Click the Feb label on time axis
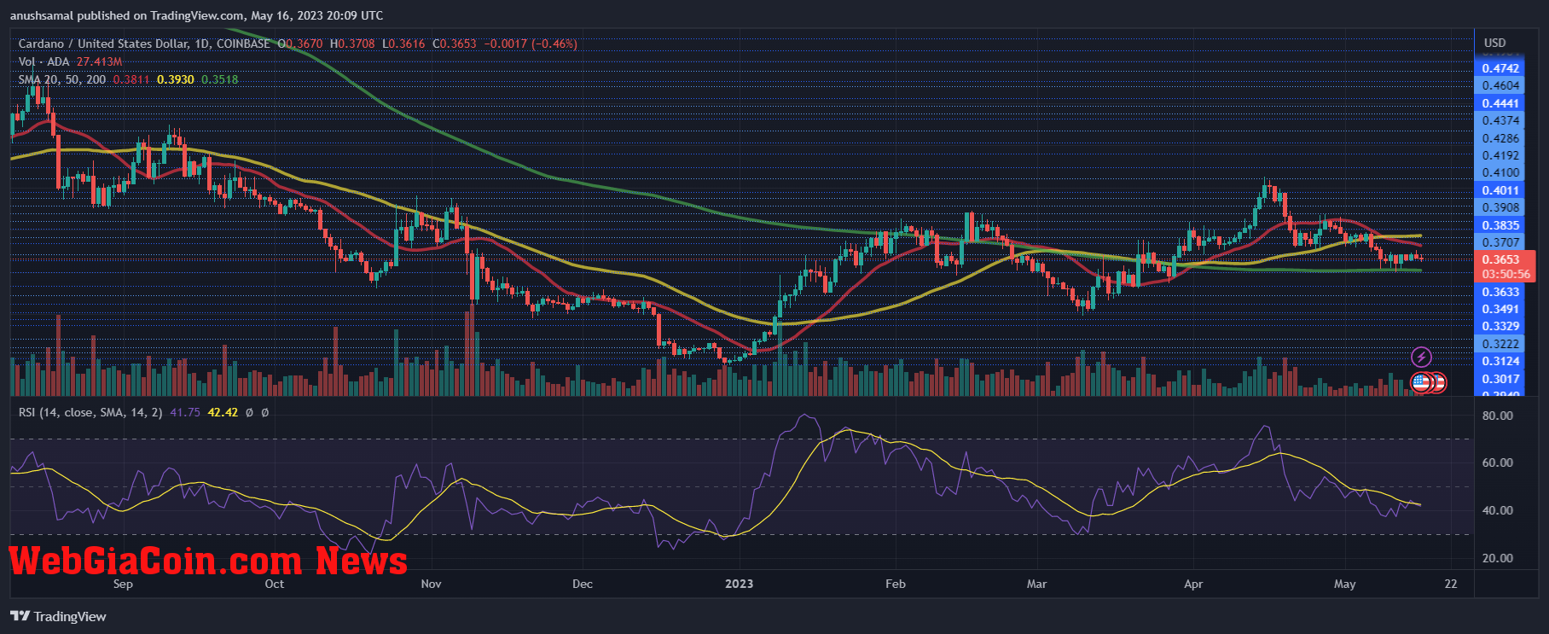 click(896, 584)
